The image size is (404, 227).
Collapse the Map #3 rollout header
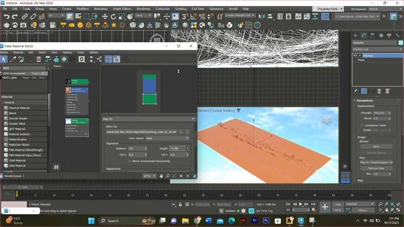pyautogui.click(x=149, y=119)
